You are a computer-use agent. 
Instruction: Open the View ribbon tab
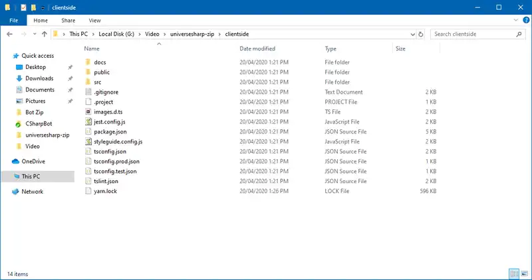[94, 21]
